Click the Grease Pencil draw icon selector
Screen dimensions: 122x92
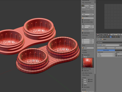[x=83, y=6]
